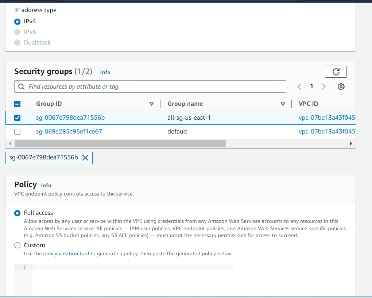Remove sg-0067e798dea71556b selection chip
Image resolution: width=372 pixels, height=298 pixels.
(x=85, y=158)
